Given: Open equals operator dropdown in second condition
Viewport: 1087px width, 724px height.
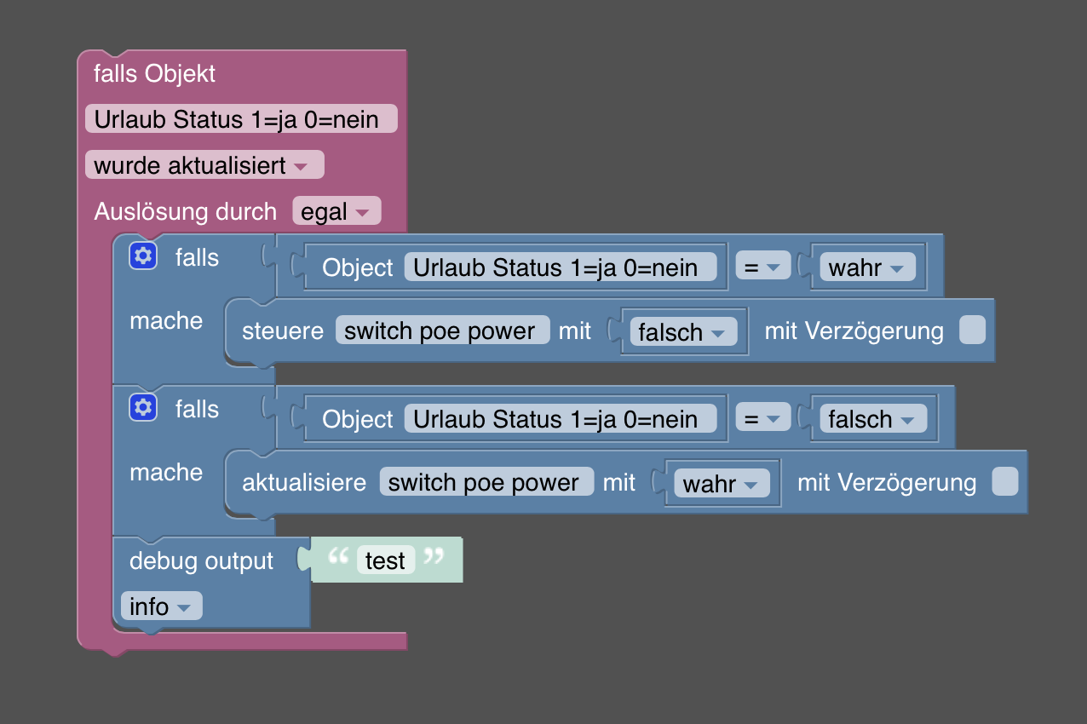Looking at the screenshot, I should pos(761,419).
